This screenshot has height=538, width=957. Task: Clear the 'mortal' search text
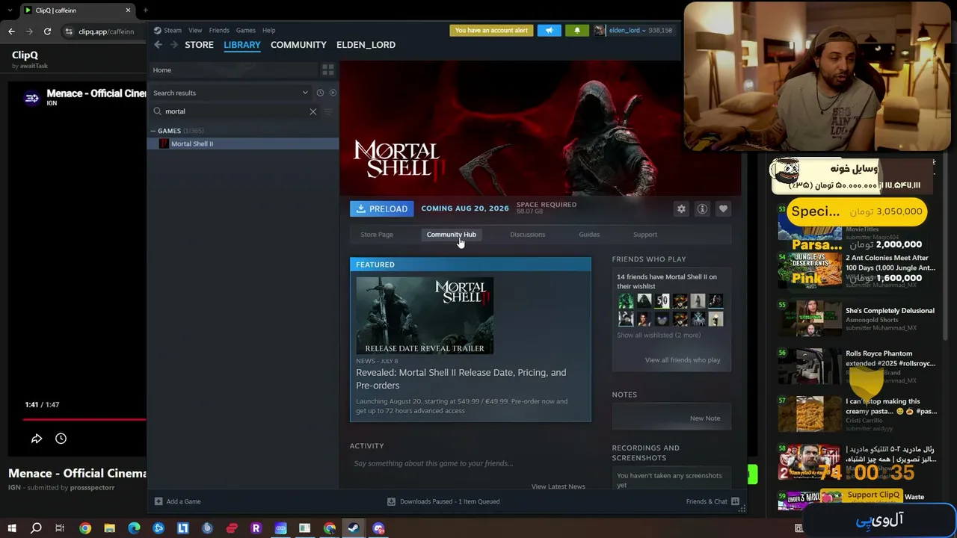click(313, 111)
